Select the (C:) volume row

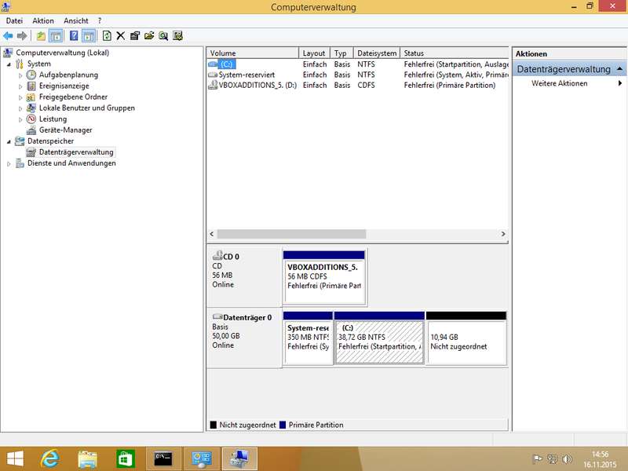[358, 64]
